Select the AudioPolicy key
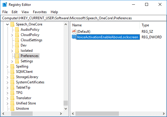 click(x=30, y=30)
